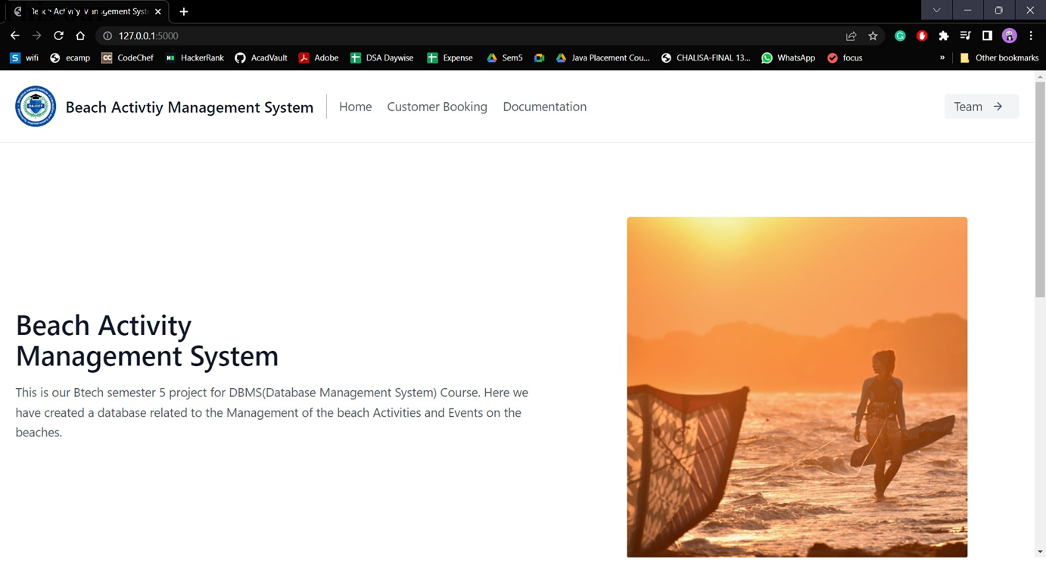Image resolution: width=1046 pixels, height=565 pixels.
Task: Select Home in the site navigation
Action: pos(355,107)
